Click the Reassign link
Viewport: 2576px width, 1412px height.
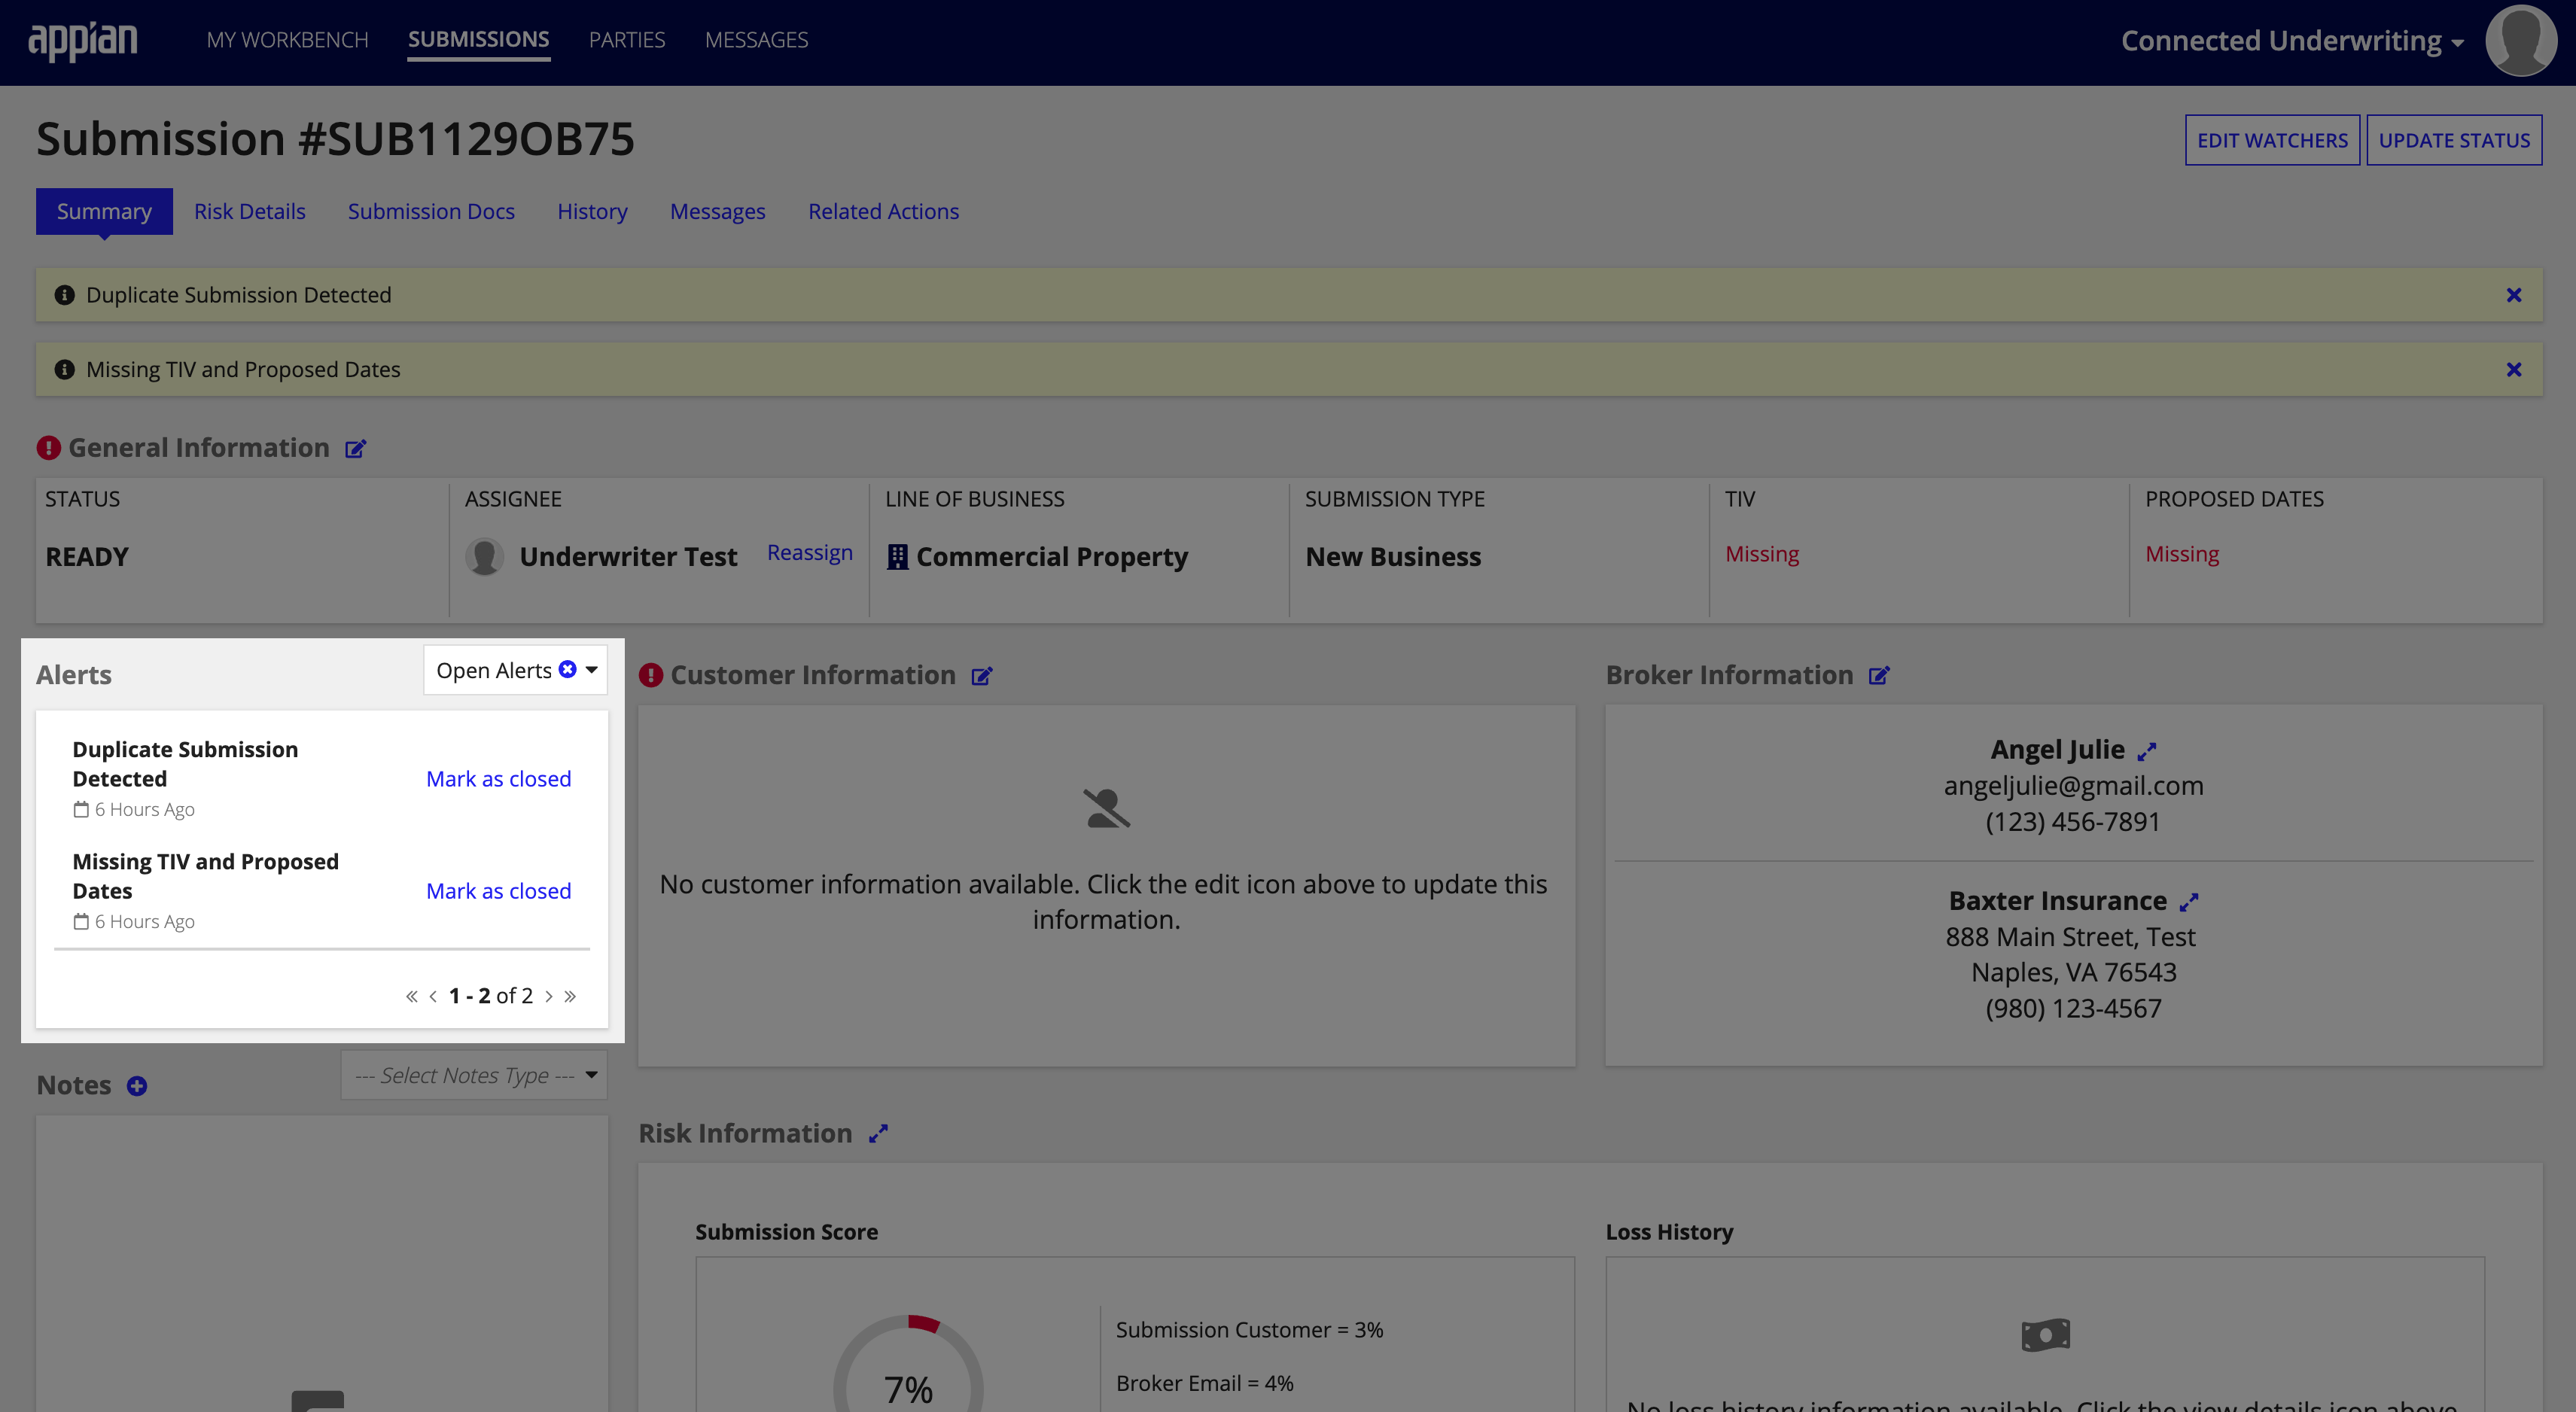tap(810, 553)
